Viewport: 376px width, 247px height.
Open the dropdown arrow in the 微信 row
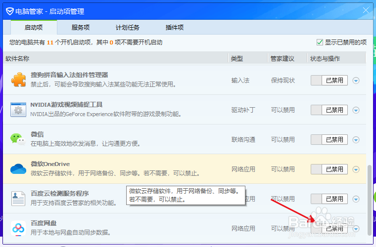pos(356,140)
